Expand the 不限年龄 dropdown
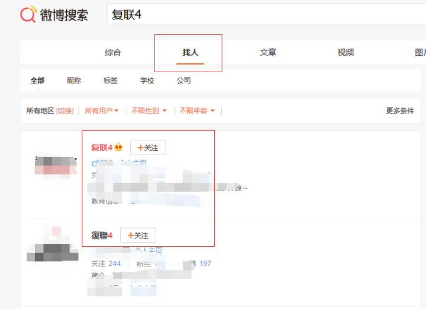 (x=197, y=111)
